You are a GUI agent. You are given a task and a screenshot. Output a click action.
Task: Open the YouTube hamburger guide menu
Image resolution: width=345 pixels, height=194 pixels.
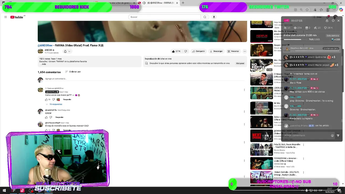(5, 17)
